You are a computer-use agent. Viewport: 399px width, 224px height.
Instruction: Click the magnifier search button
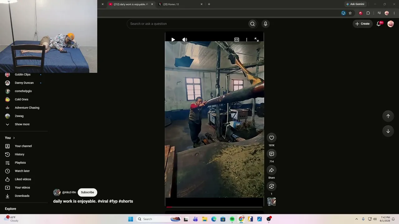pos(252,24)
